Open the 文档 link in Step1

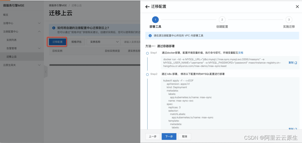(x=240, y=53)
